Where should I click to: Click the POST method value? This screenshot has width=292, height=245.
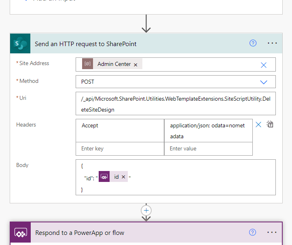pos(87,82)
